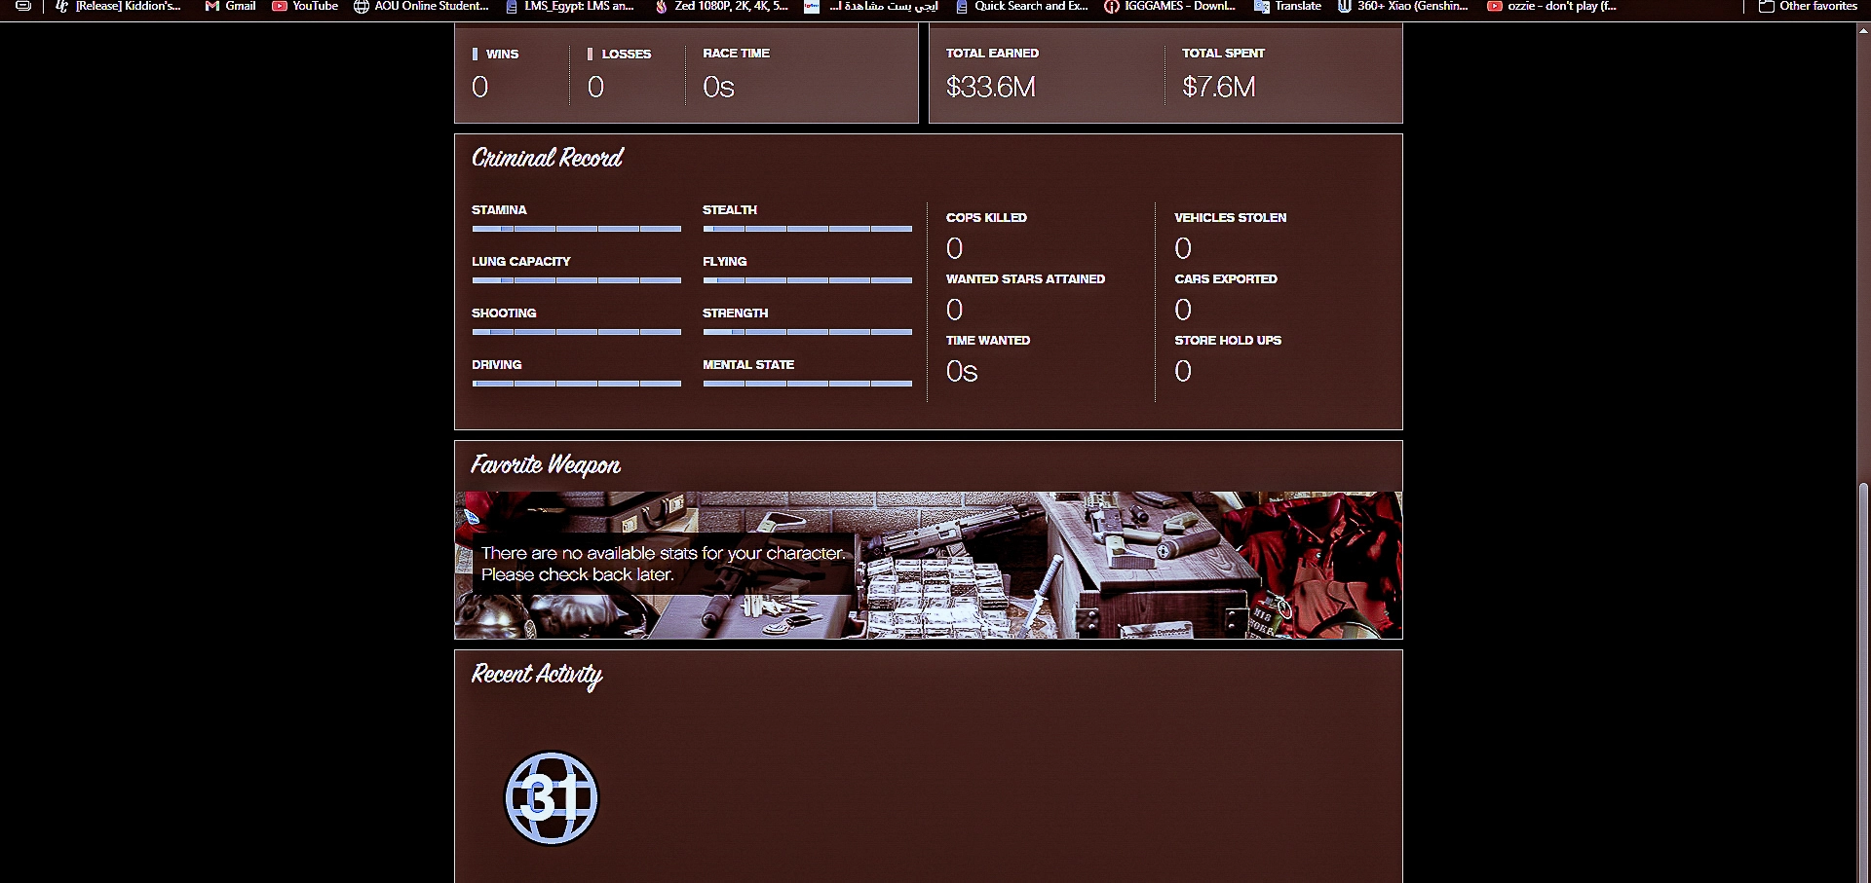Screen dimensions: 1871x883
Task: Click the WINS label
Action: click(502, 54)
